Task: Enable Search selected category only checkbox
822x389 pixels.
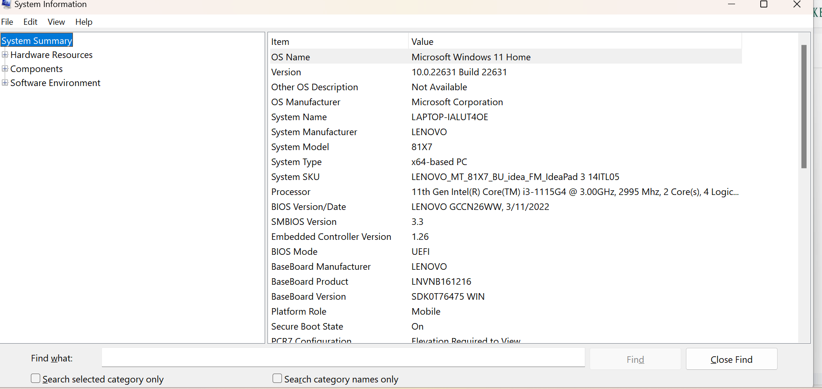Action: click(x=36, y=378)
